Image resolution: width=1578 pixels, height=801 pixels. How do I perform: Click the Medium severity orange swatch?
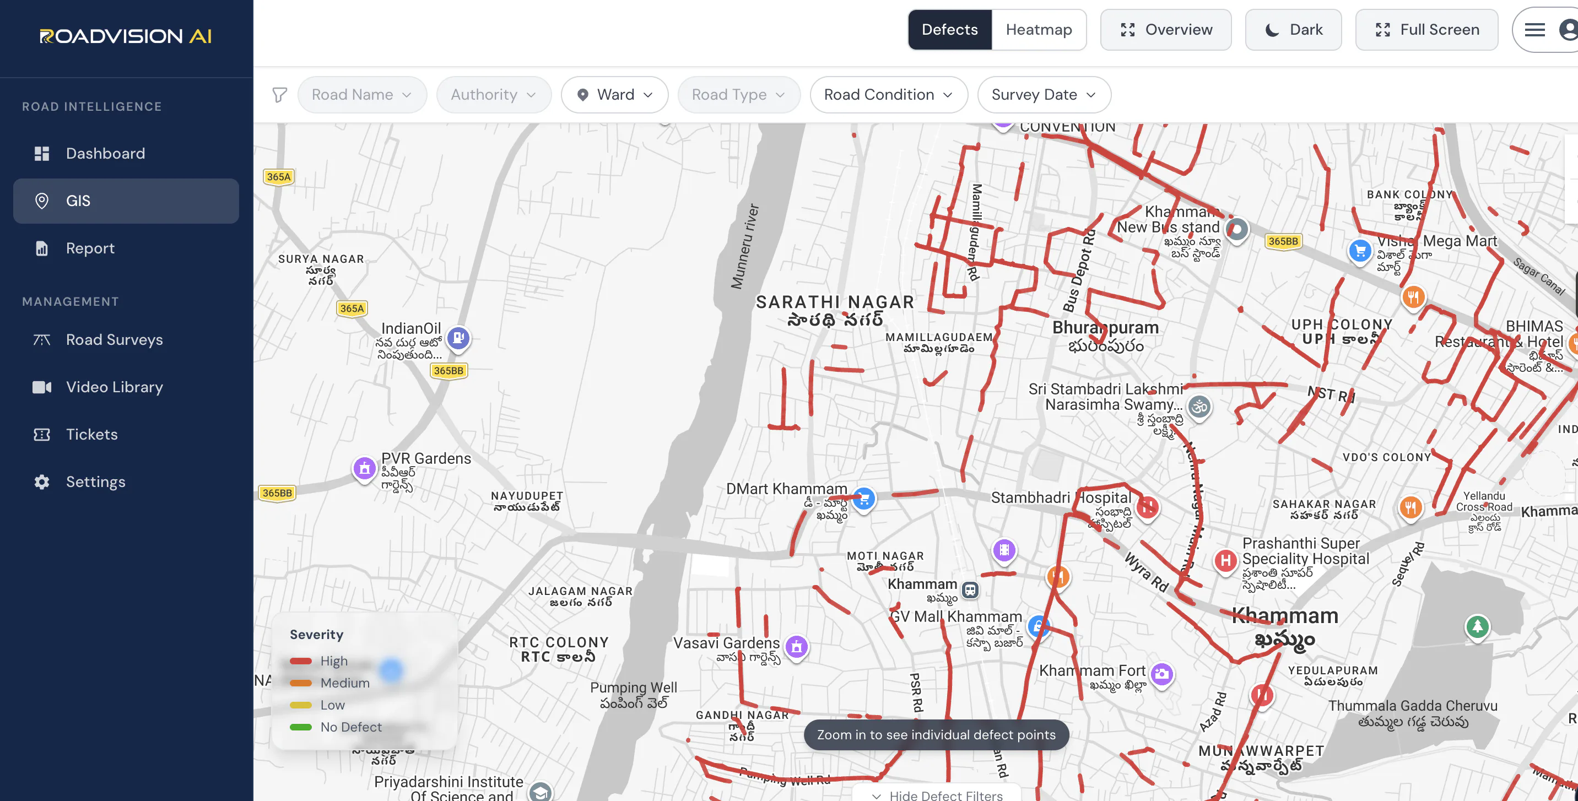point(300,683)
